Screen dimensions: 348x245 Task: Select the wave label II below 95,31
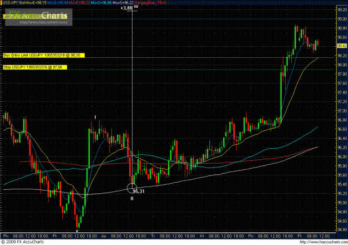pyautogui.click(x=132, y=198)
